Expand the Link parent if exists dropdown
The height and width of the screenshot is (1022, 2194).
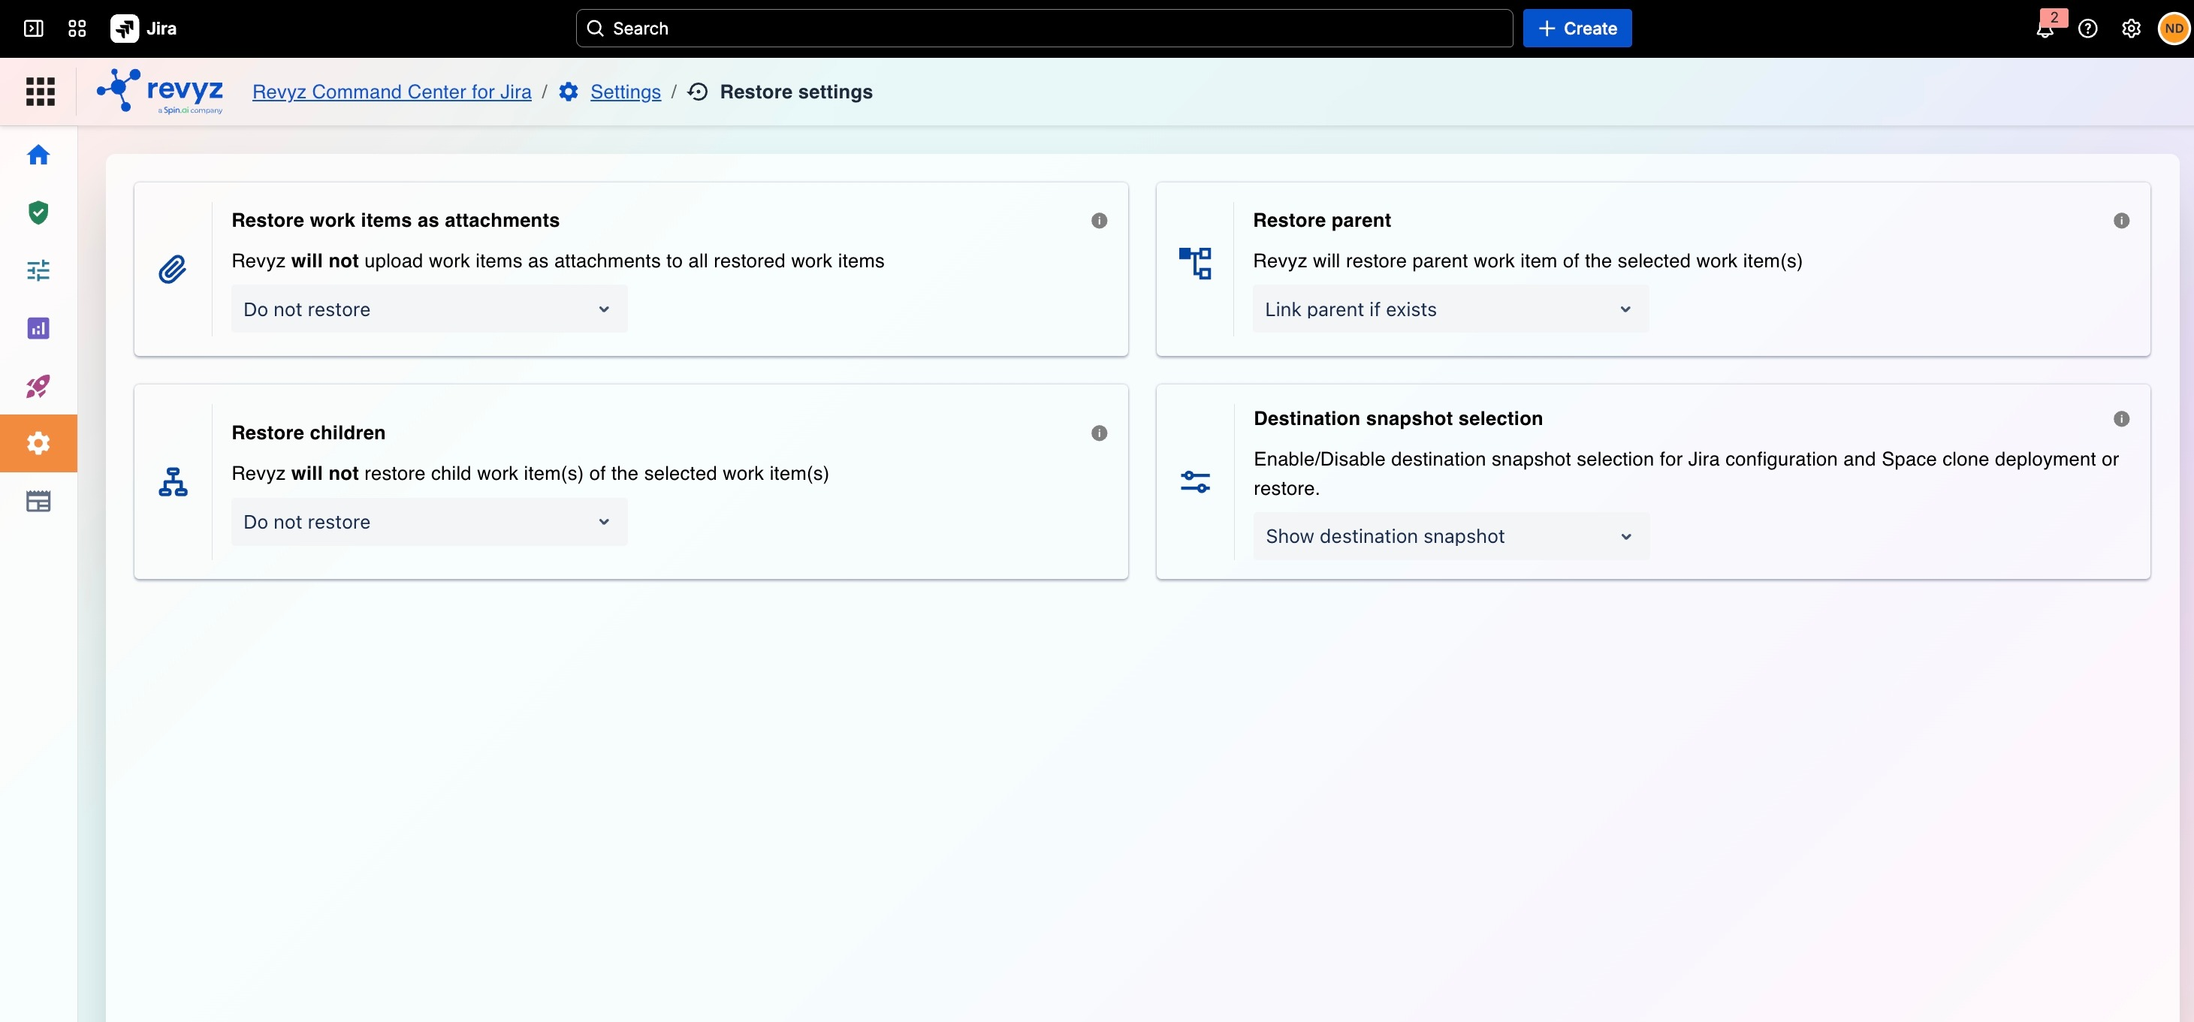(x=1450, y=309)
